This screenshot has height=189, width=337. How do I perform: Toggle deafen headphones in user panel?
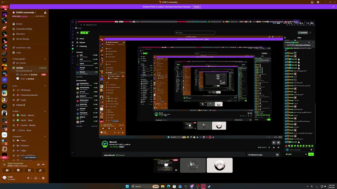pyautogui.click(x=36, y=178)
